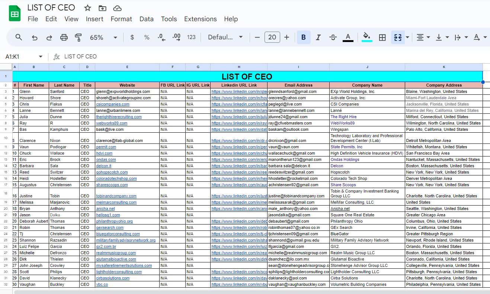Click the LIST OF CEO document title
The height and width of the screenshot is (294, 490).
(x=51, y=7)
